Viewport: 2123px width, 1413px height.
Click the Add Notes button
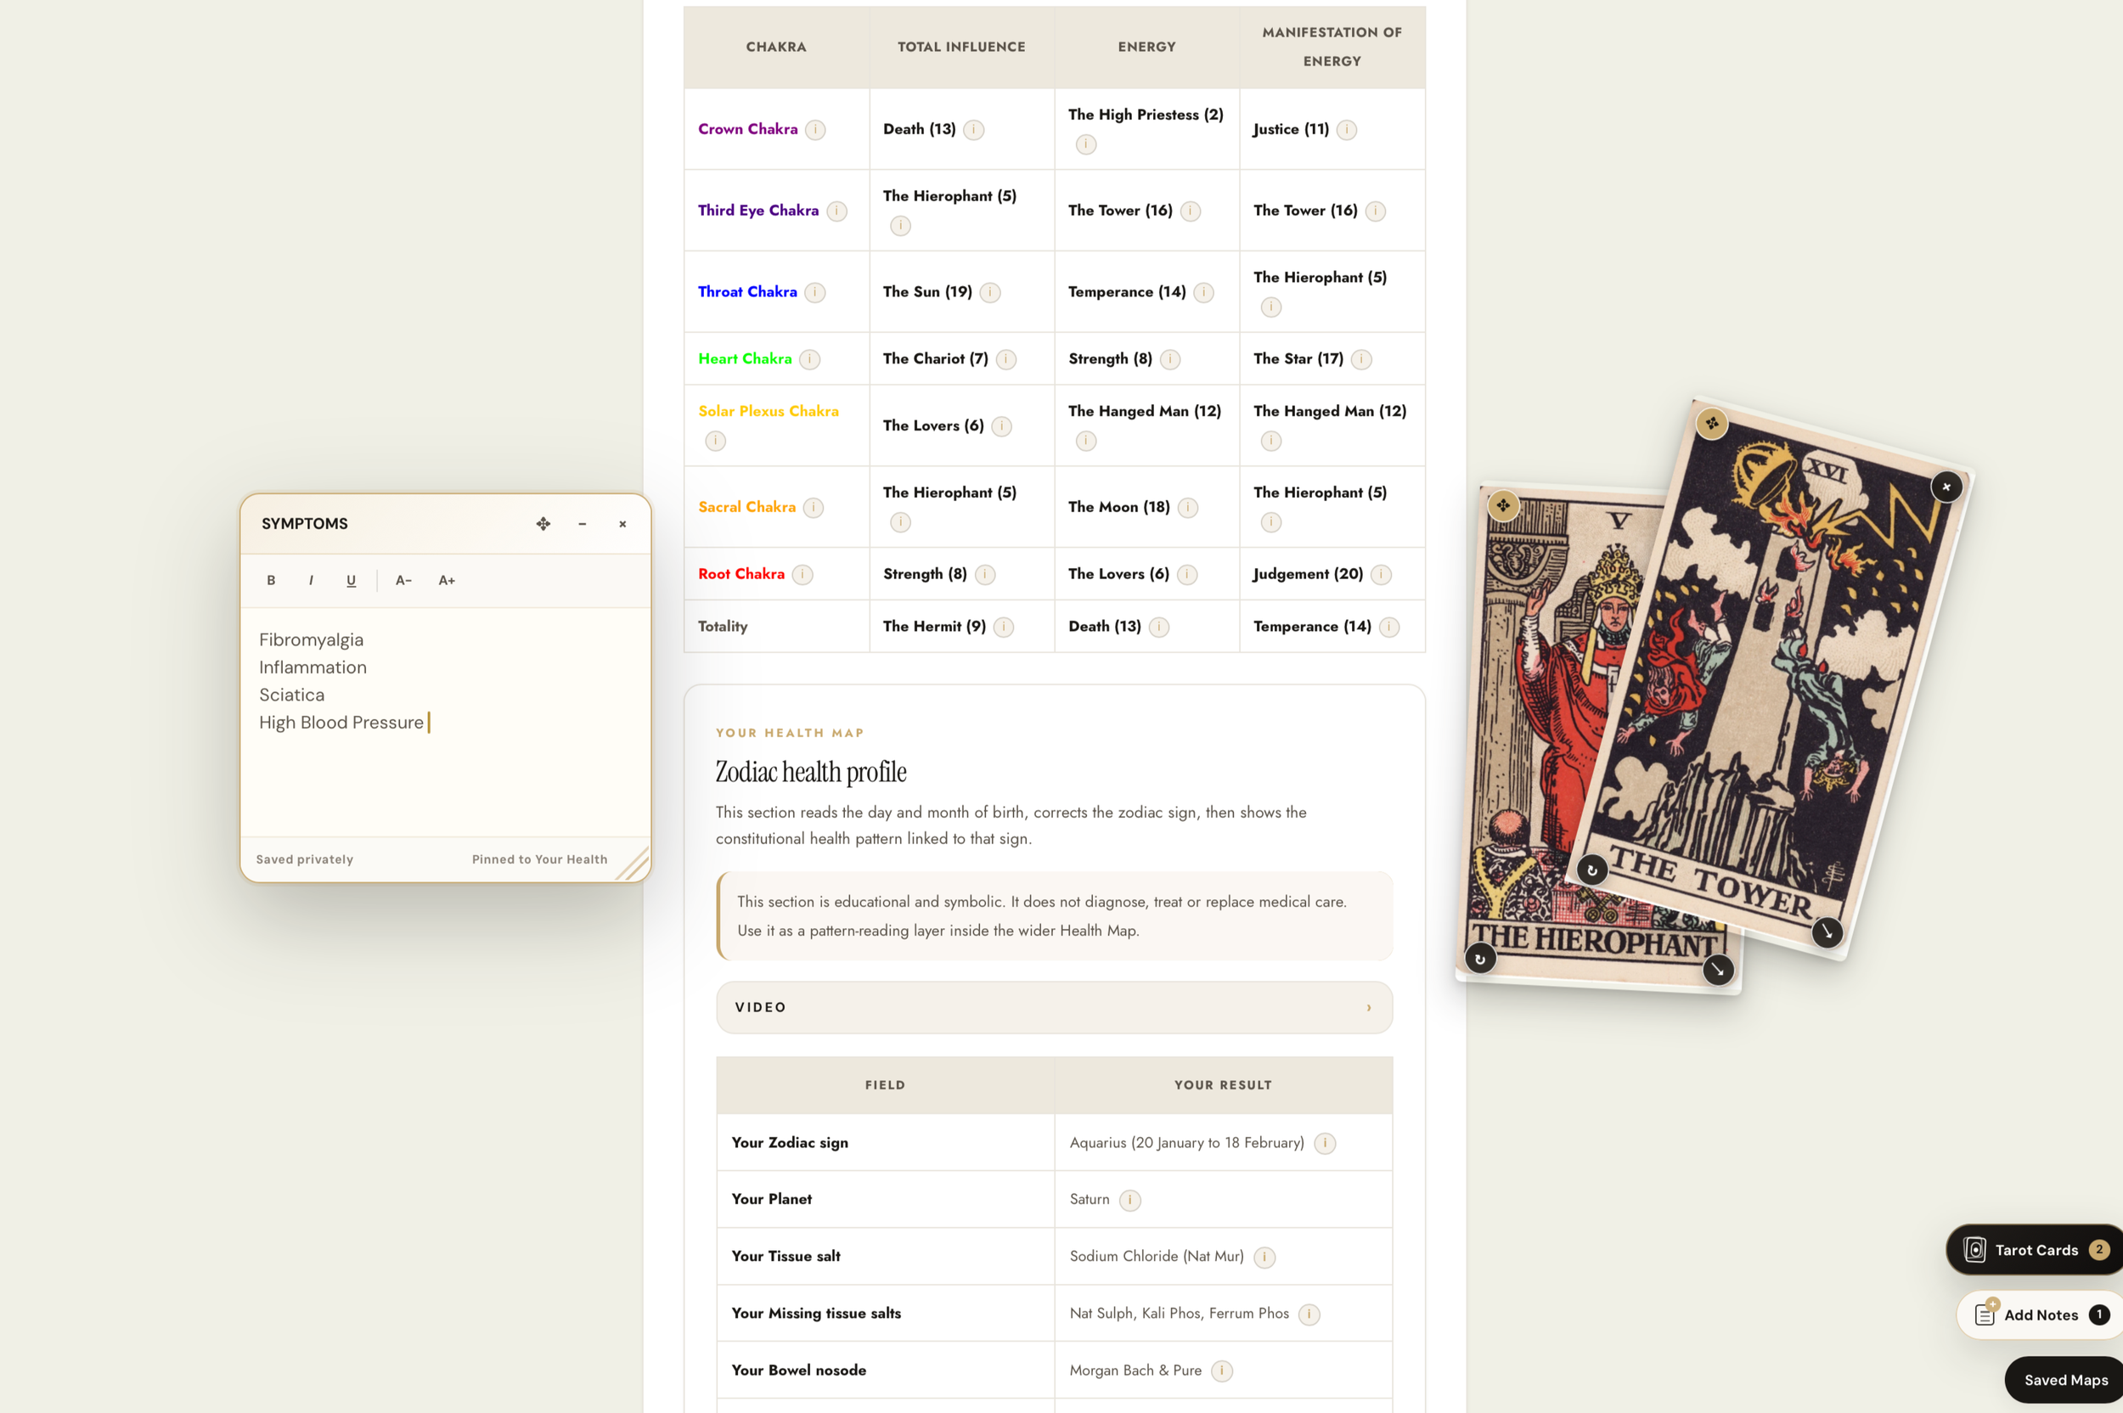pyautogui.click(x=2040, y=1314)
